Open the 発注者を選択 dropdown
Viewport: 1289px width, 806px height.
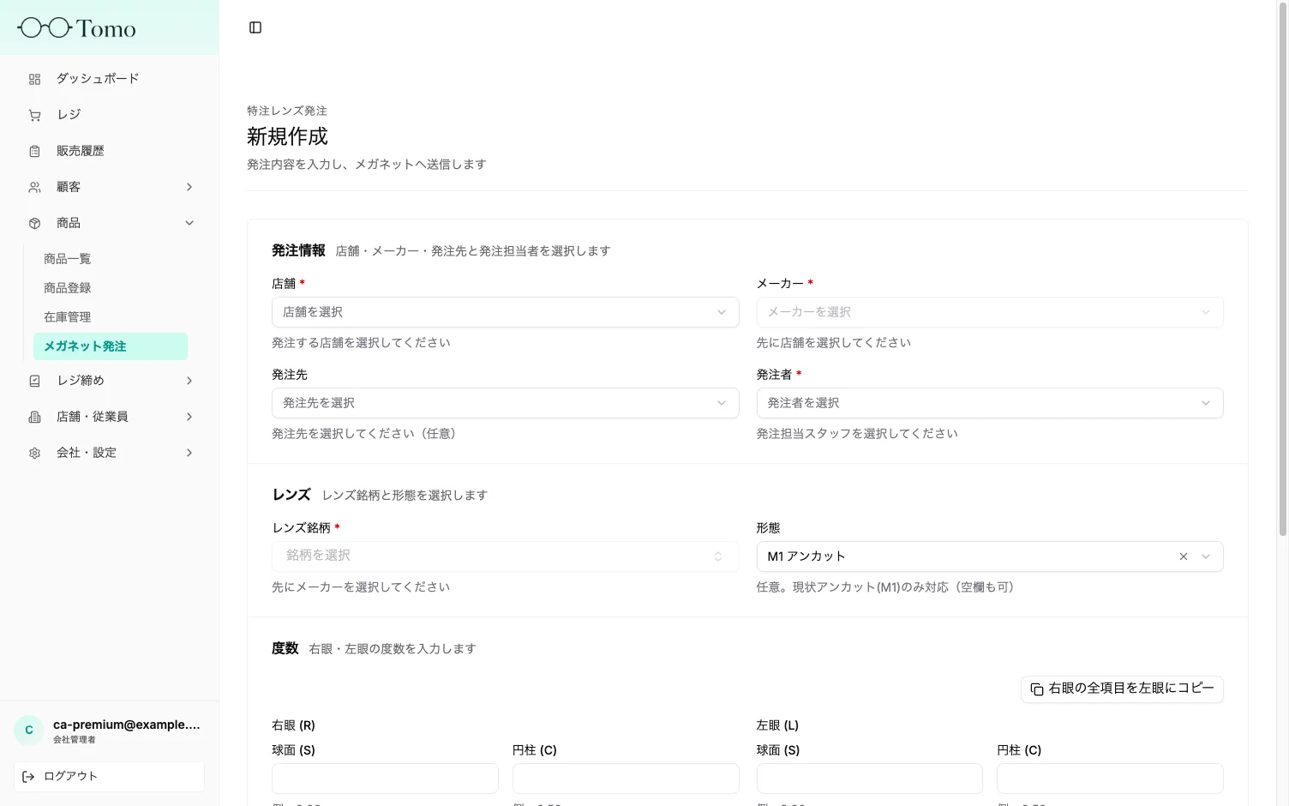click(990, 403)
